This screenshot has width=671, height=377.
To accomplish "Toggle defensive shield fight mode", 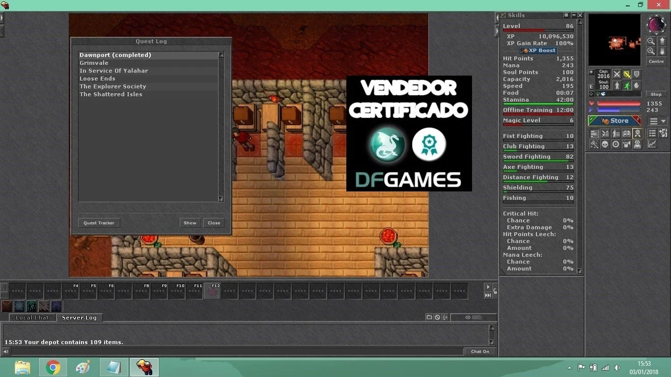I will 637,74.
